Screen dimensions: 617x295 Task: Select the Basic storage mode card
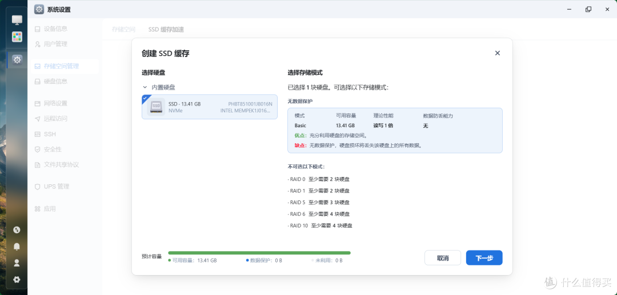point(395,131)
